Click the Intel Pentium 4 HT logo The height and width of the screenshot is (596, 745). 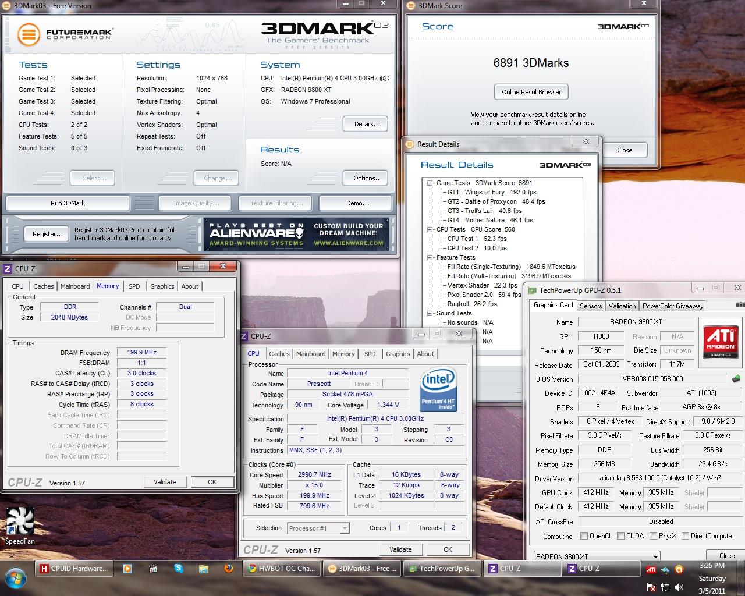[x=438, y=389]
